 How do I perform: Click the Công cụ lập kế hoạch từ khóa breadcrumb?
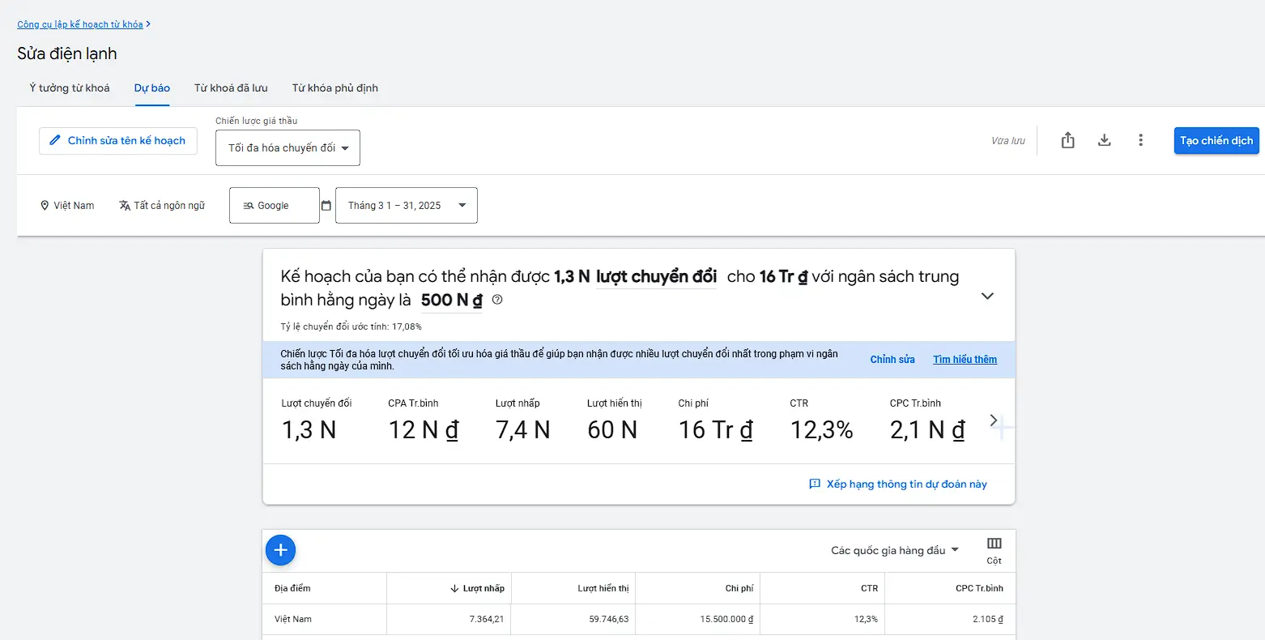click(80, 24)
